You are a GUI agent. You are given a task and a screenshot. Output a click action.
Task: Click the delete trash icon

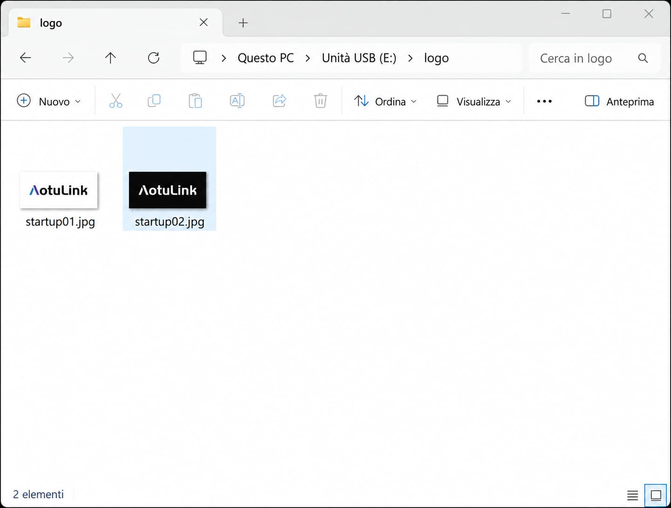click(x=320, y=101)
